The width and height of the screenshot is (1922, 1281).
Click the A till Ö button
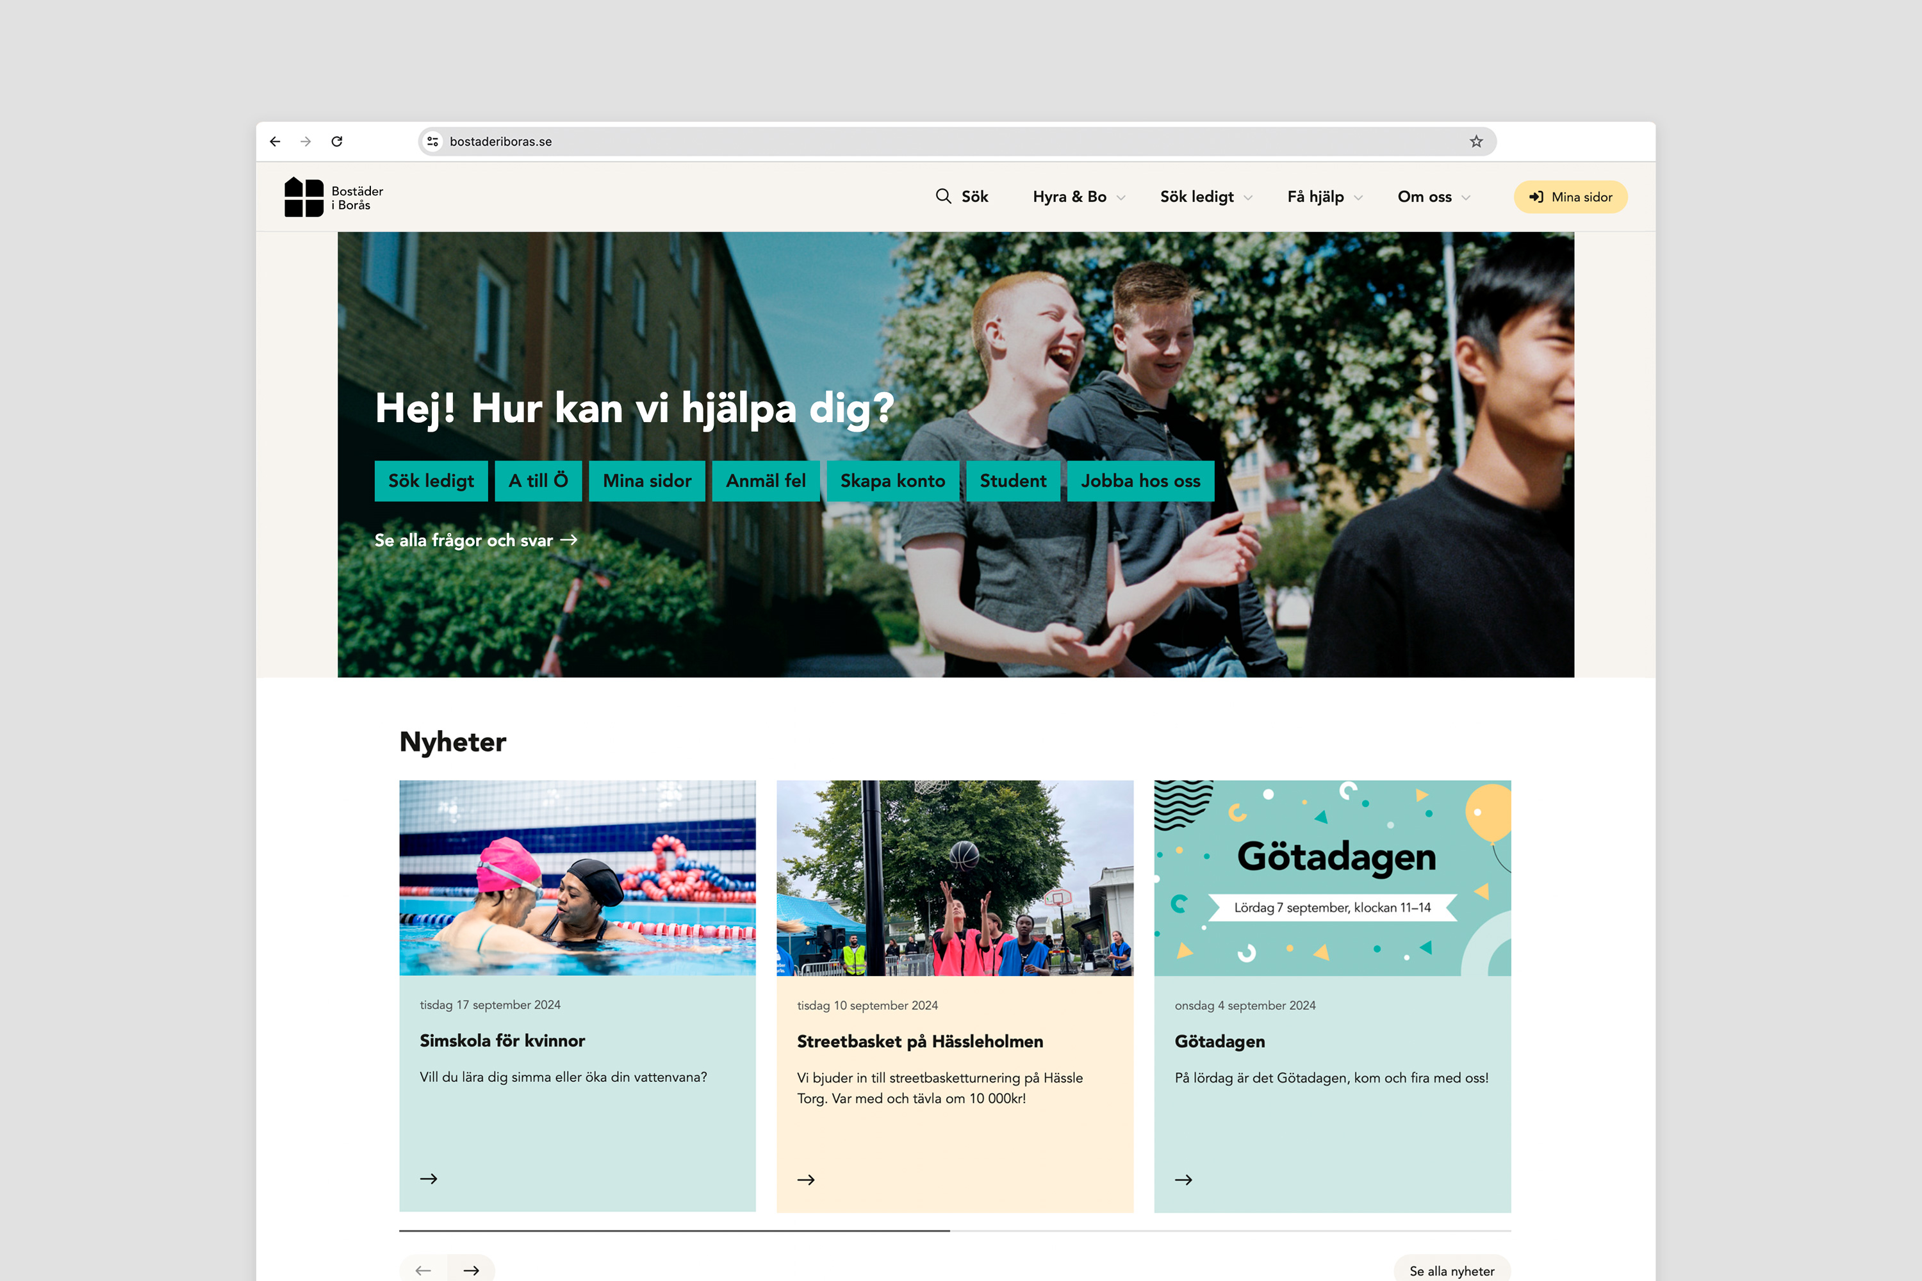click(539, 480)
